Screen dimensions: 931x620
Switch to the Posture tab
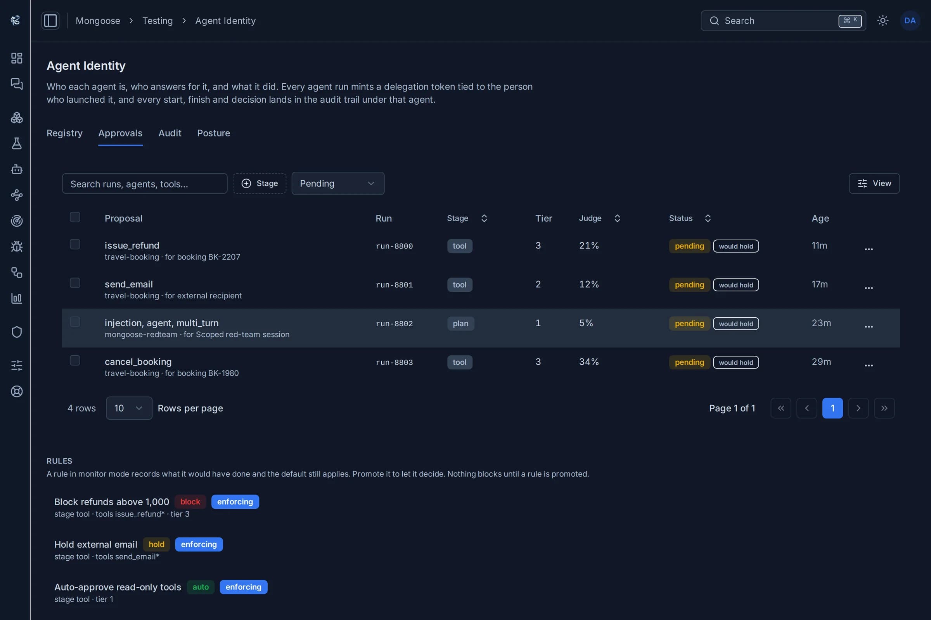pos(213,133)
